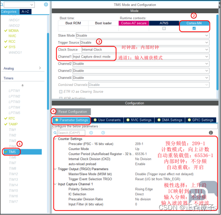
Task: Select NVIC in the category list
Action: [12, 36]
